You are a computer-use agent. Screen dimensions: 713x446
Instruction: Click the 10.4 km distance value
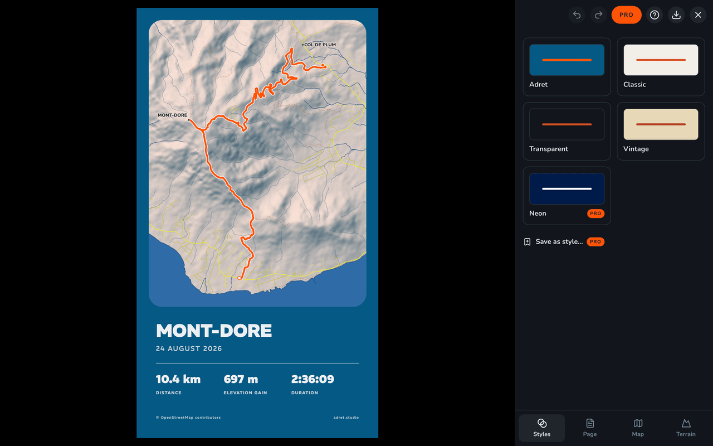click(178, 379)
